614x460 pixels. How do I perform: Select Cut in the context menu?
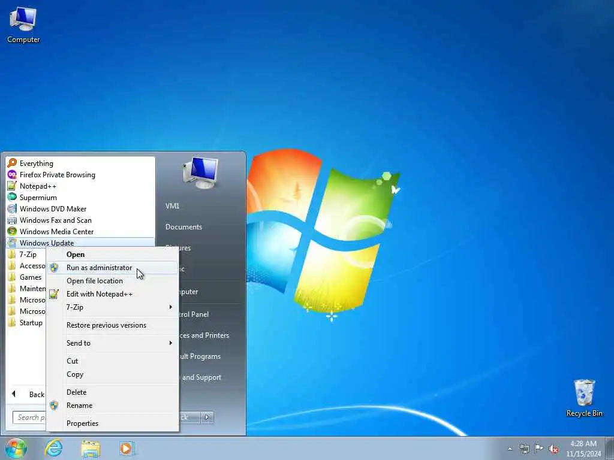(x=112, y=361)
